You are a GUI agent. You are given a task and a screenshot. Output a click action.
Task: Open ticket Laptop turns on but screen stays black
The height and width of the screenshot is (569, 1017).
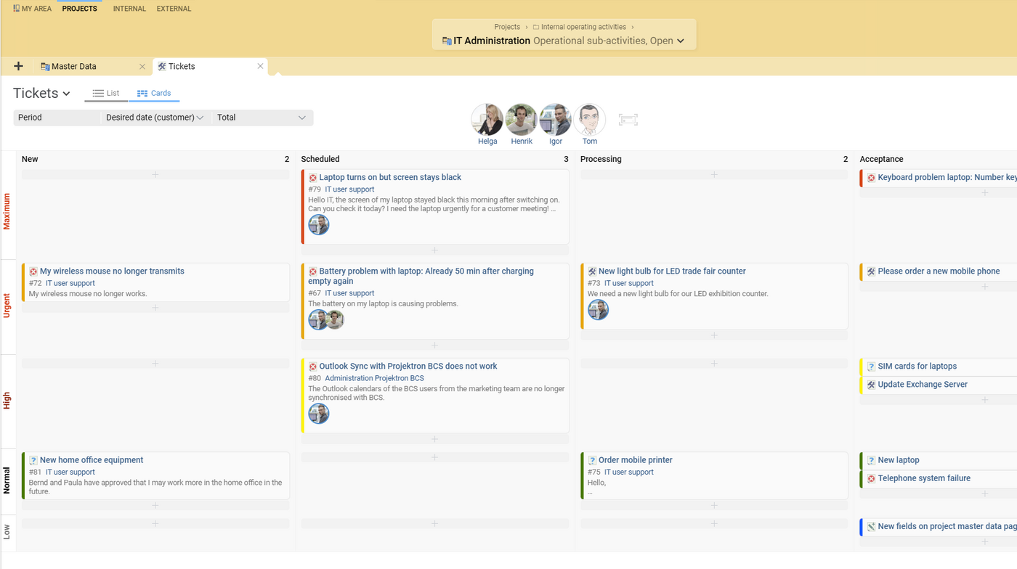pyautogui.click(x=390, y=177)
